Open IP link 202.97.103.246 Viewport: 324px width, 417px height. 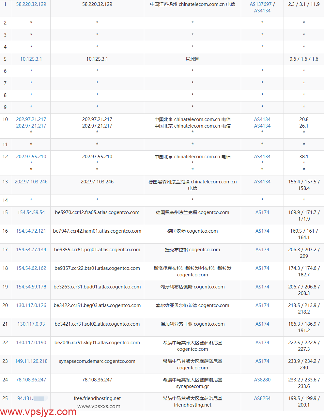31,182
